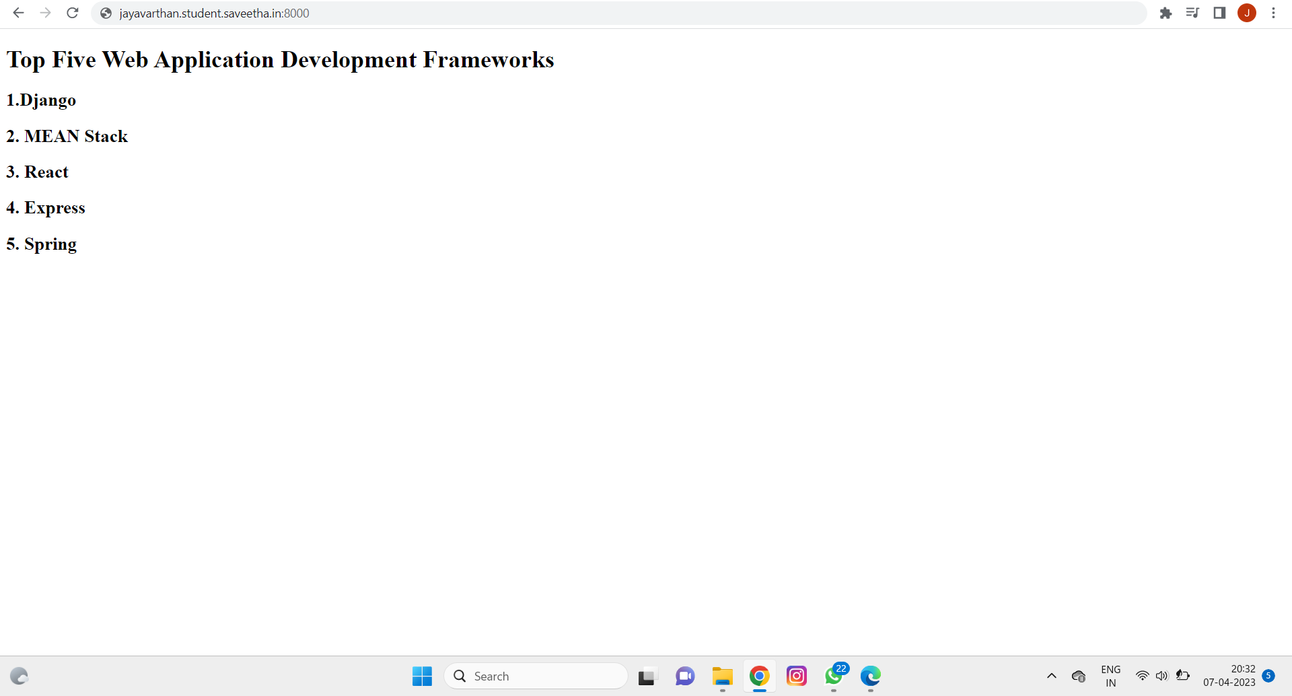Open Task View on taskbar
1292x696 pixels.
coord(647,676)
